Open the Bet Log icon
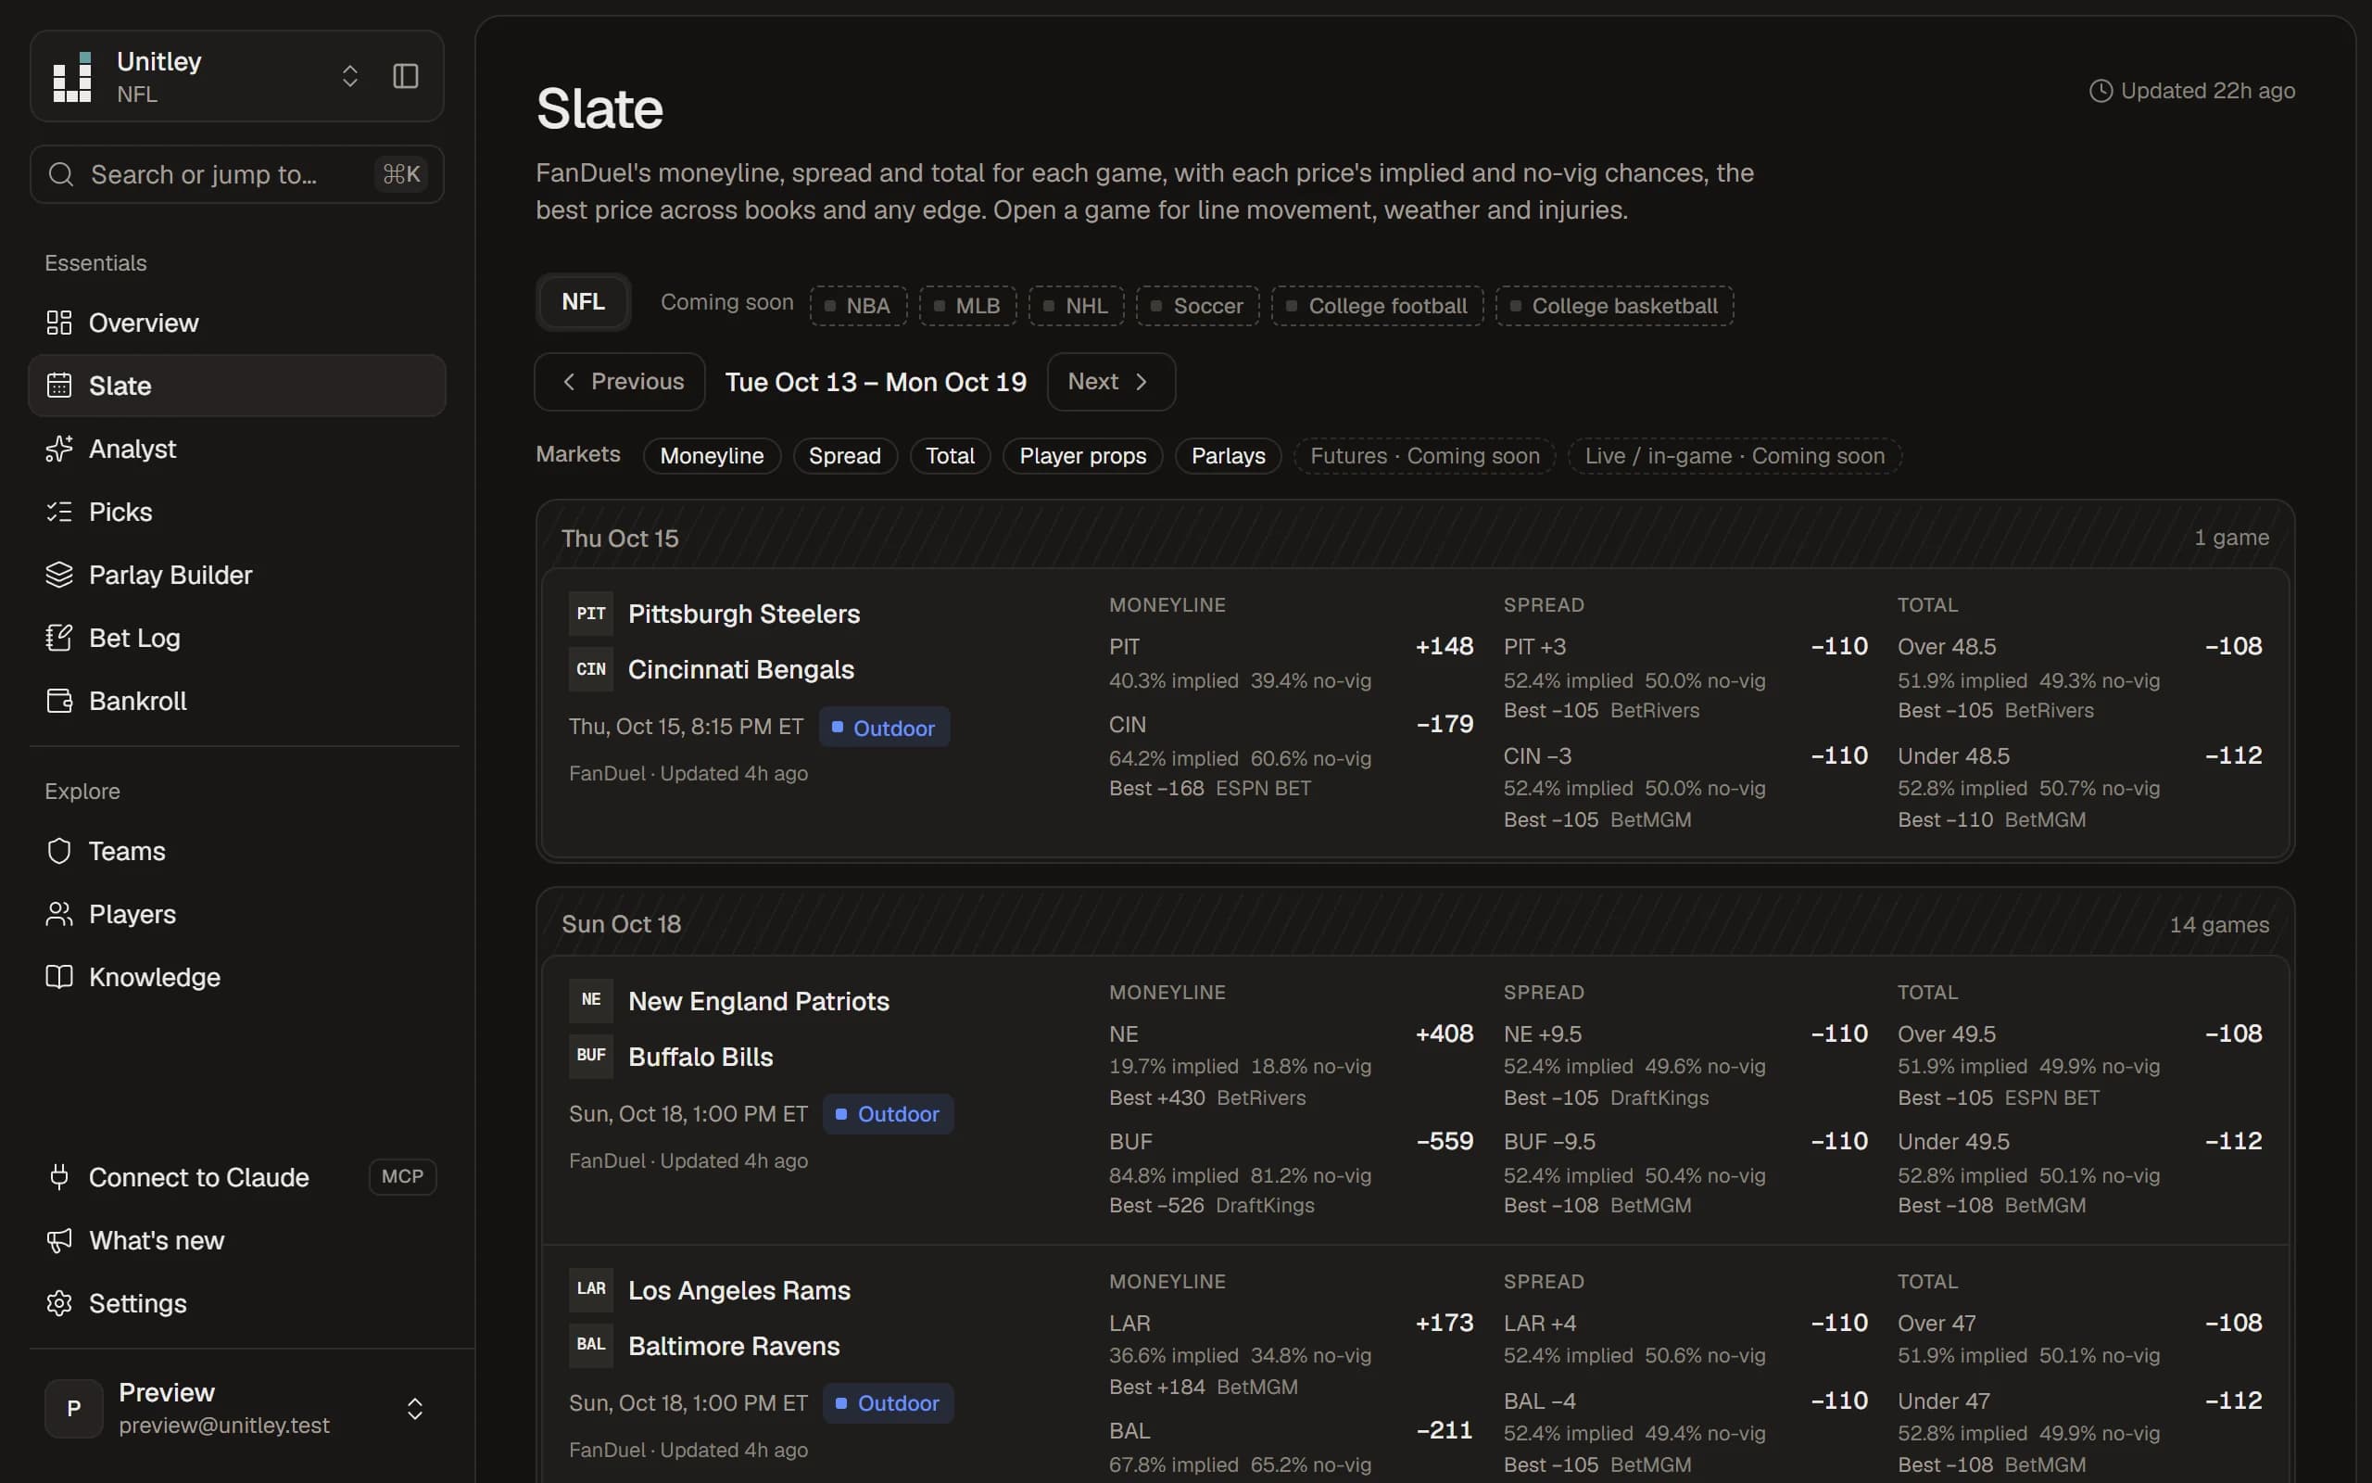The width and height of the screenshot is (2372, 1483). (x=60, y=638)
